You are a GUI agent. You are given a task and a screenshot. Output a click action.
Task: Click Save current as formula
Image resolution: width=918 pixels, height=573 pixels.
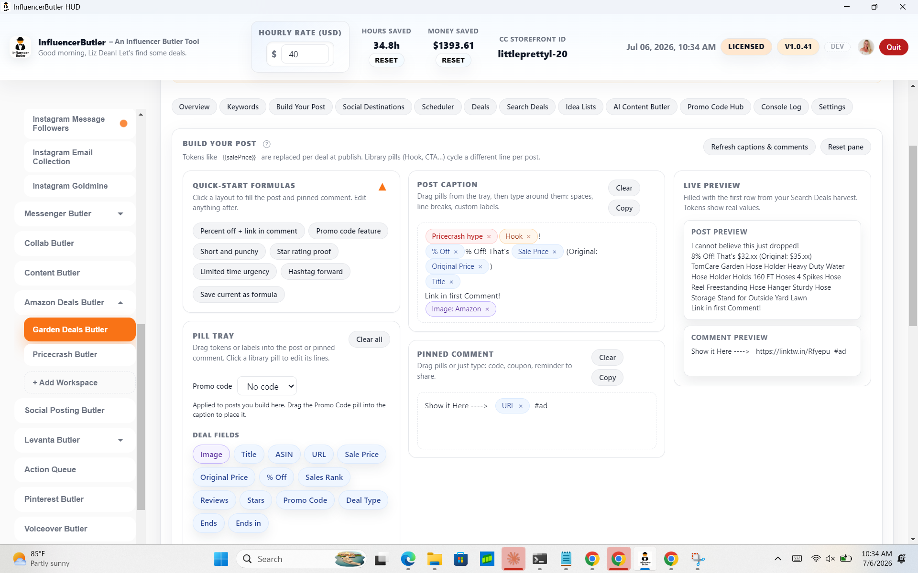(x=239, y=295)
